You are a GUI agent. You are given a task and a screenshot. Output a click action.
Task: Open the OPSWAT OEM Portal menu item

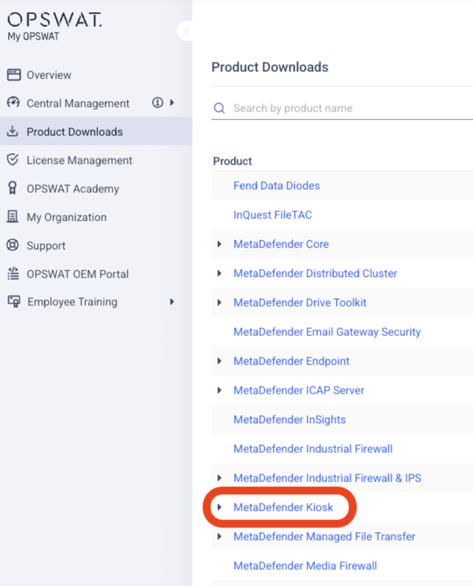[x=77, y=274]
